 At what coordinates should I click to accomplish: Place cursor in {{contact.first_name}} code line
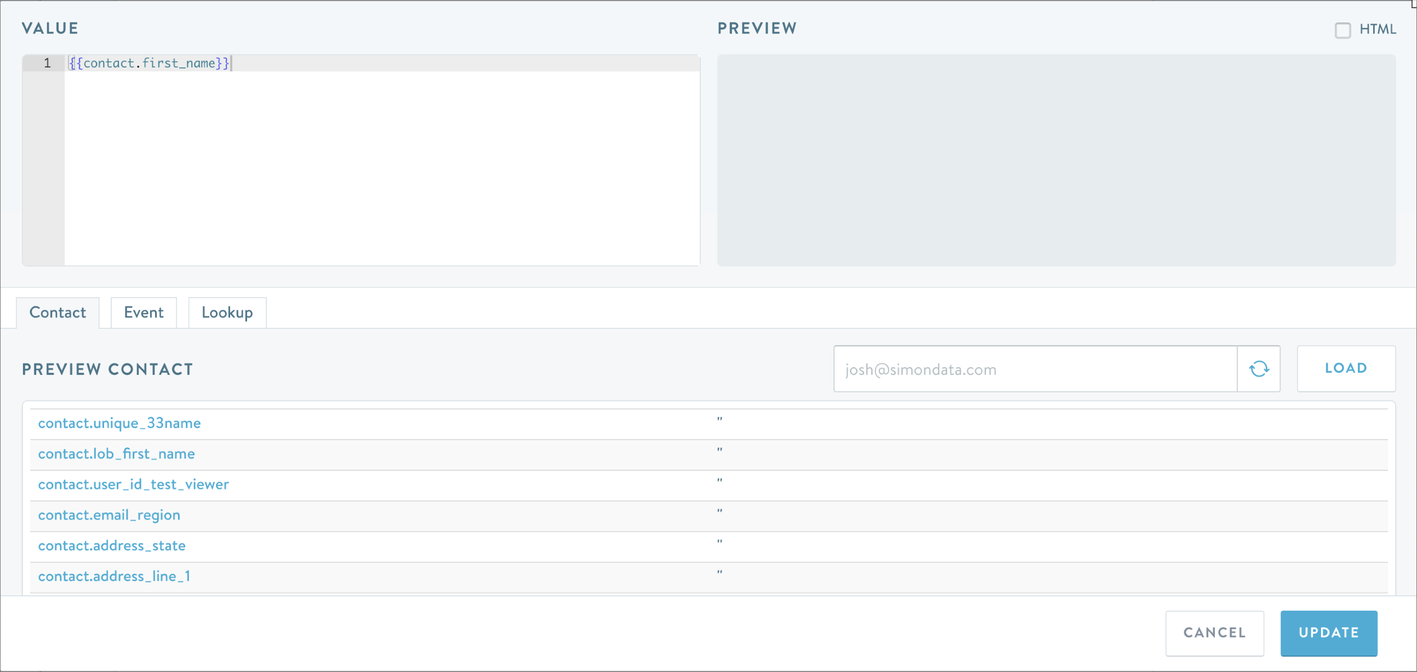click(x=149, y=63)
